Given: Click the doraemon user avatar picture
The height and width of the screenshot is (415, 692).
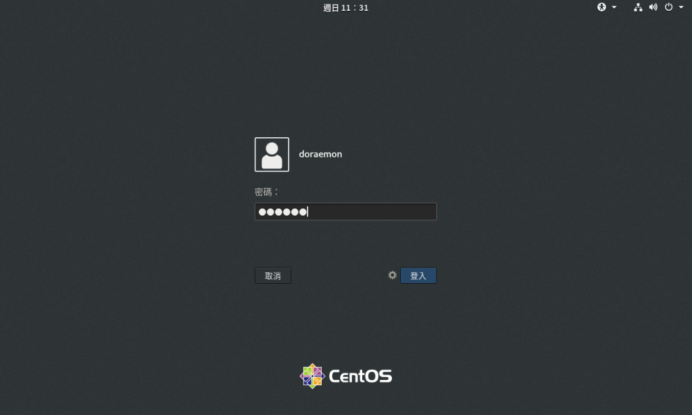Looking at the screenshot, I should 272,155.
